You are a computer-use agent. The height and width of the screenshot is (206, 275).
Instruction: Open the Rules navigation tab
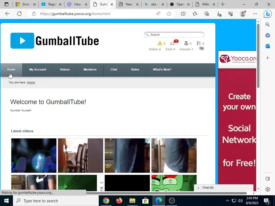(135, 69)
